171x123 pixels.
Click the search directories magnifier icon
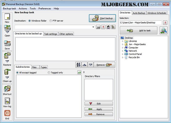tap(163, 30)
